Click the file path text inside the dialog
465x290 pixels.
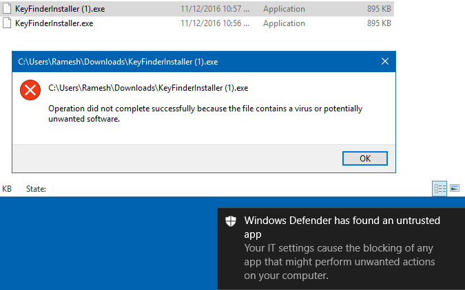[x=148, y=87]
